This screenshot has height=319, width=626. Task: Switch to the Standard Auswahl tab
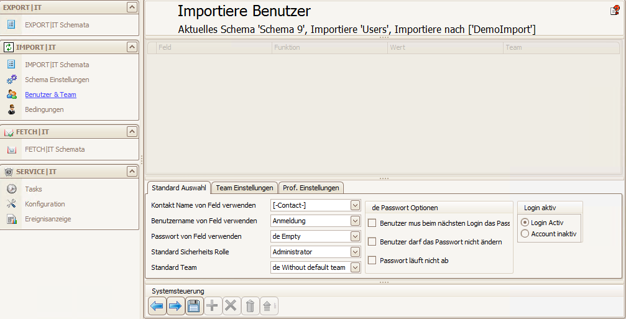pos(179,188)
